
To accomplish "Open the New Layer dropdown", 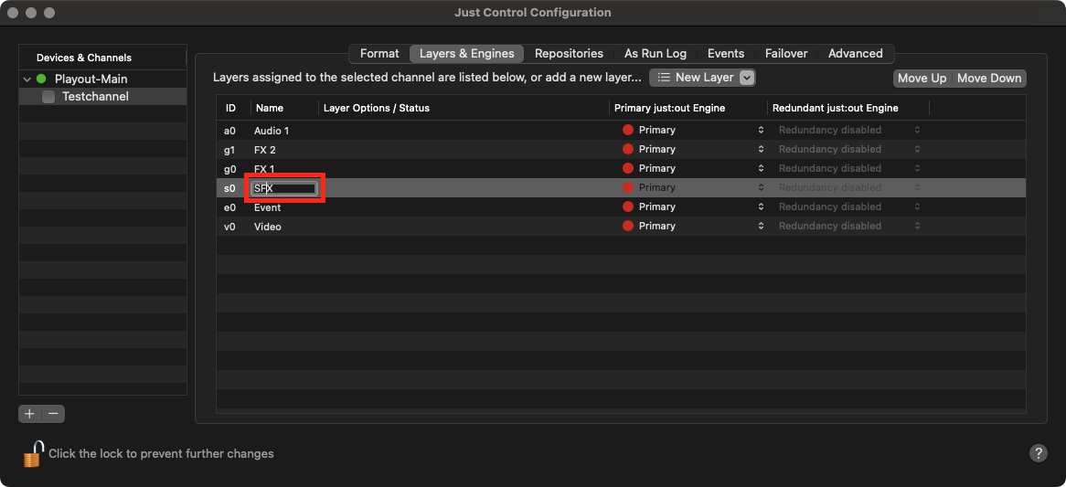I will coord(702,78).
